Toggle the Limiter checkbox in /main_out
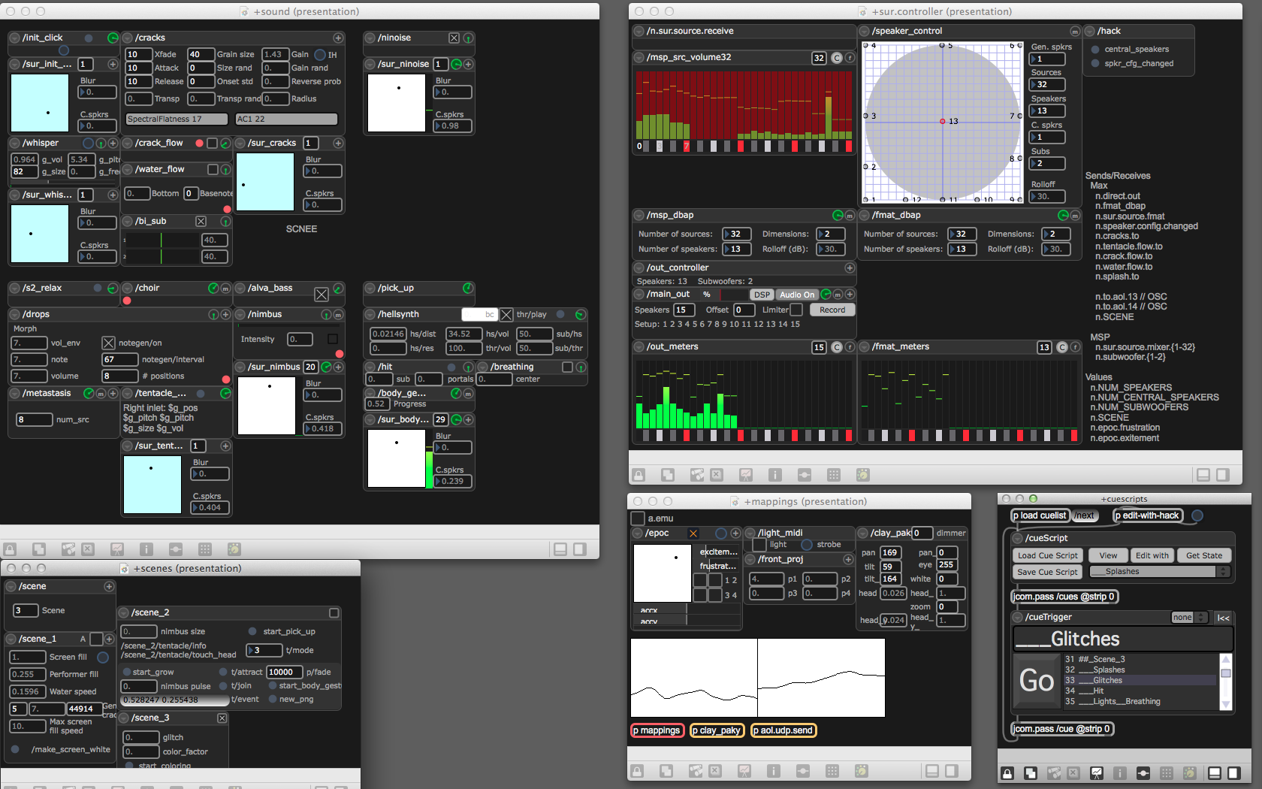Screen dimensions: 1262x789 [796, 310]
